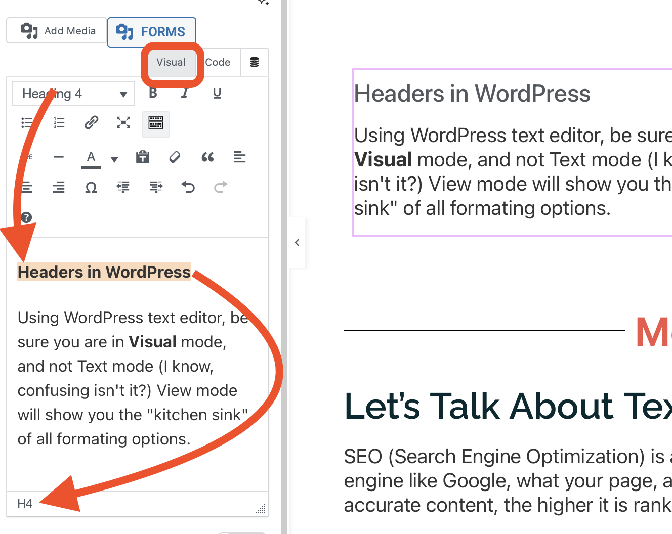Open the text color picker arrow
The height and width of the screenshot is (534, 672).
point(114,159)
